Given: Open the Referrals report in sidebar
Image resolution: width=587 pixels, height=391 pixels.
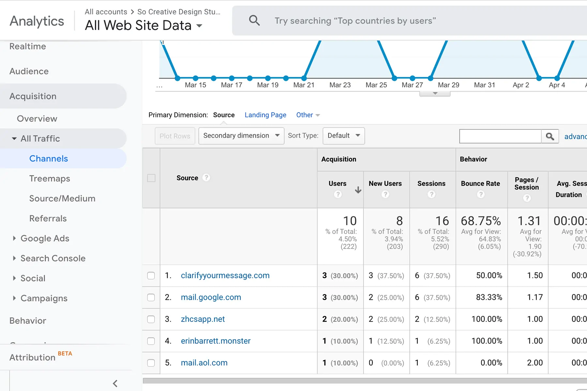Looking at the screenshot, I should click(48, 218).
